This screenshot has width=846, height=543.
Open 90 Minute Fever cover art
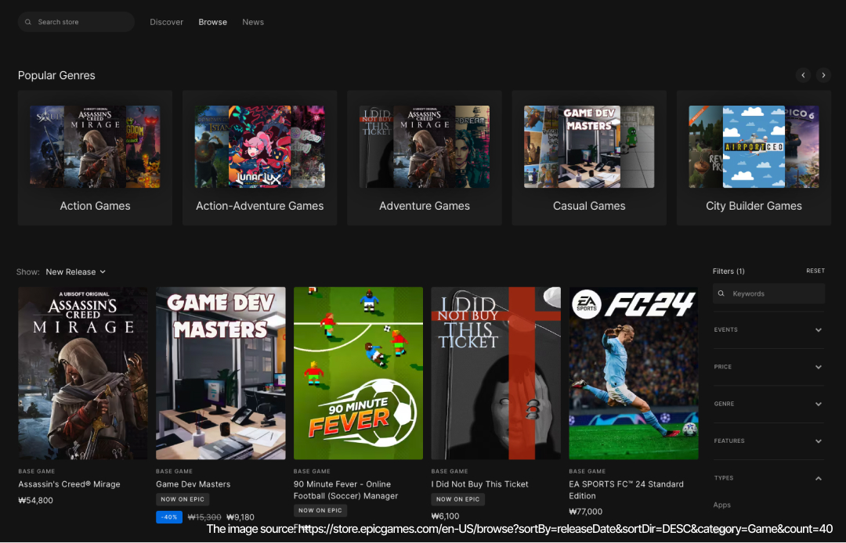(358, 373)
